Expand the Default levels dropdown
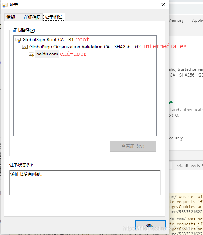This screenshot has width=203, height=235. pyautogui.click(x=189, y=166)
